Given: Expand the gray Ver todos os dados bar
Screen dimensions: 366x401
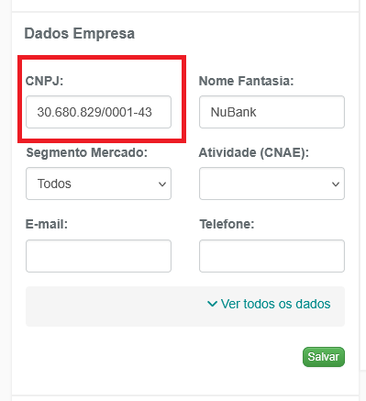Looking at the screenshot, I should click(185, 306).
